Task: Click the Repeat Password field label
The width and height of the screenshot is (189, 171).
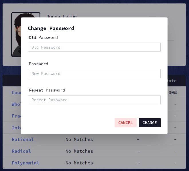Action: [x=47, y=90]
